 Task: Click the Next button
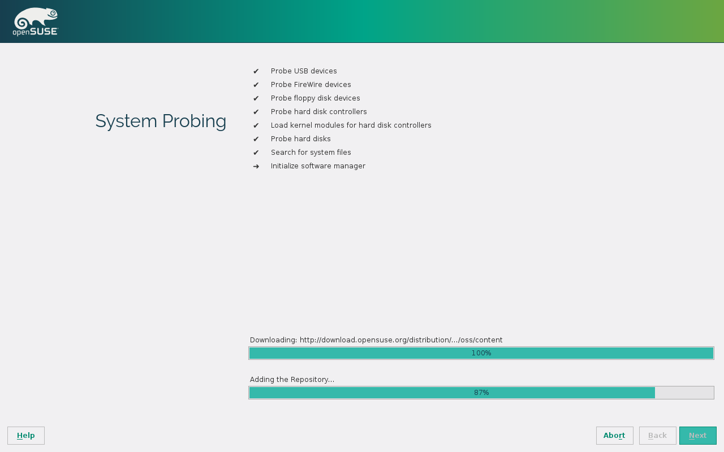697,436
